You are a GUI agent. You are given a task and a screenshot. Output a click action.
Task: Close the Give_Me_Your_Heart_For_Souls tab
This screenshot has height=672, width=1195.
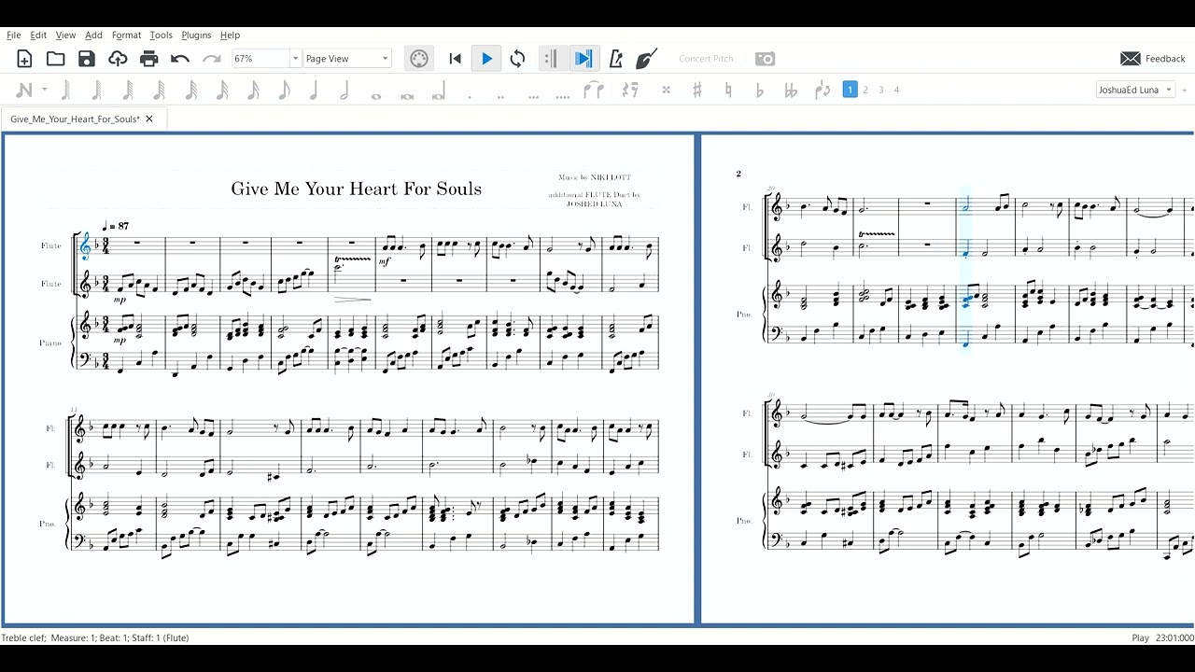click(x=149, y=119)
